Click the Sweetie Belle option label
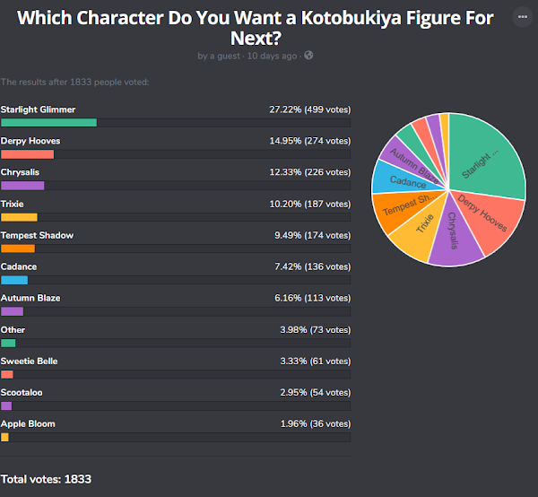The width and height of the screenshot is (538, 497). pos(30,361)
